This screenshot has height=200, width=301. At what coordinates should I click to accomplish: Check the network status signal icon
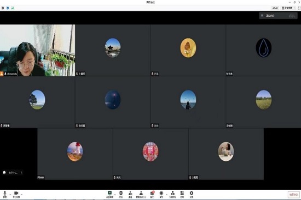coord(13,8)
